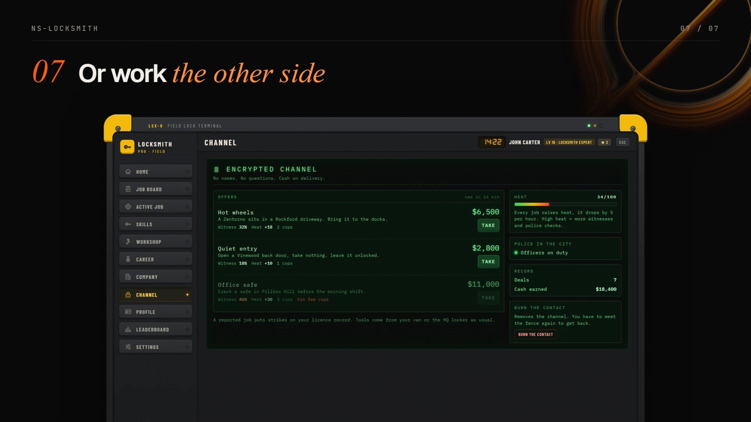Click the 34/100 heat value
751x422 pixels.
(x=606, y=197)
